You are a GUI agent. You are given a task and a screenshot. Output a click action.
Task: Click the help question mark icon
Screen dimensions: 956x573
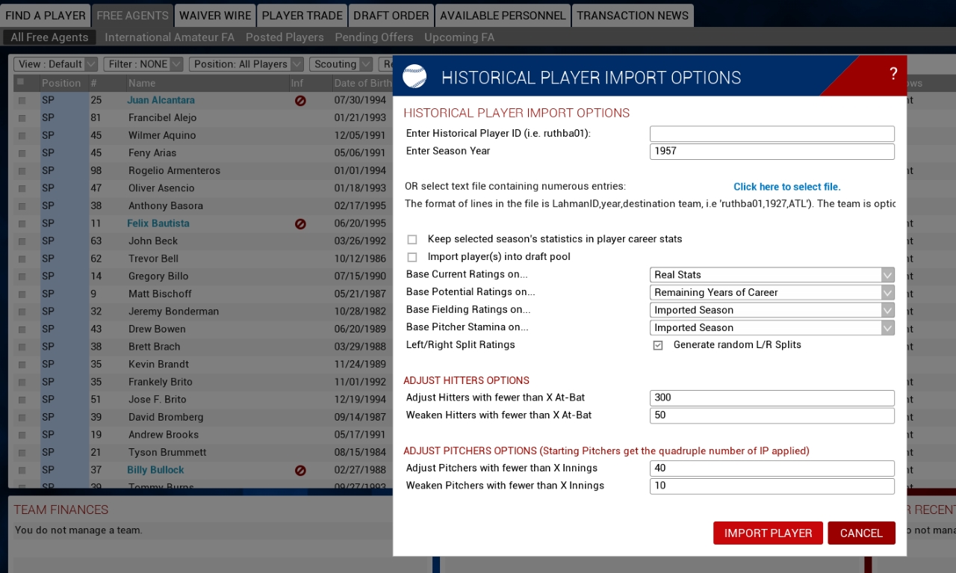pyautogui.click(x=893, y=74)
